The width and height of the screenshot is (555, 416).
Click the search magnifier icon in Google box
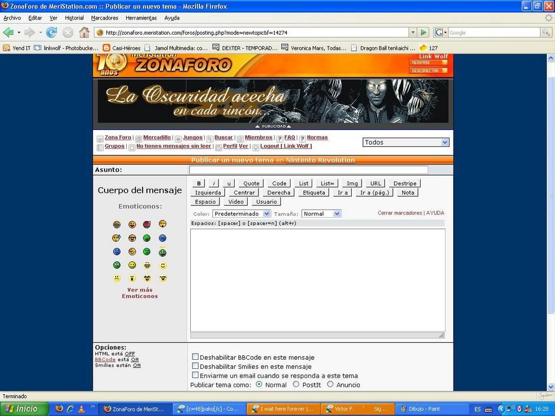pyautogui.click(x=546, y=32)
